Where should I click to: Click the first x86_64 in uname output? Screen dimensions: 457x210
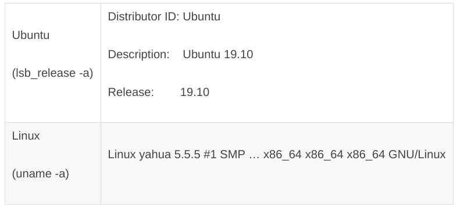(283, 154)
